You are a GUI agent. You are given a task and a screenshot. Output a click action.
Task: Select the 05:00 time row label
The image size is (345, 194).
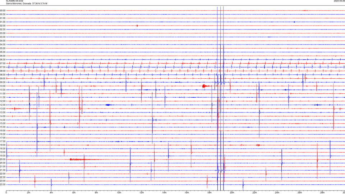[3, 48]
